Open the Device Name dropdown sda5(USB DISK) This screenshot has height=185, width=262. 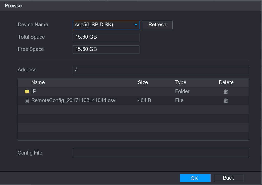tap(106, 25)
